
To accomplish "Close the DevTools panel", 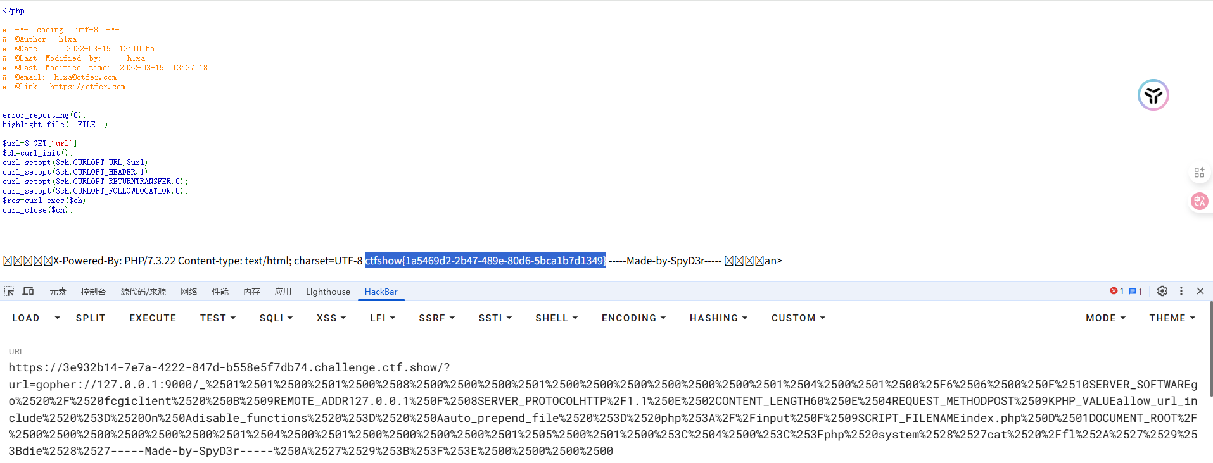I will [x=1200, y=291].
